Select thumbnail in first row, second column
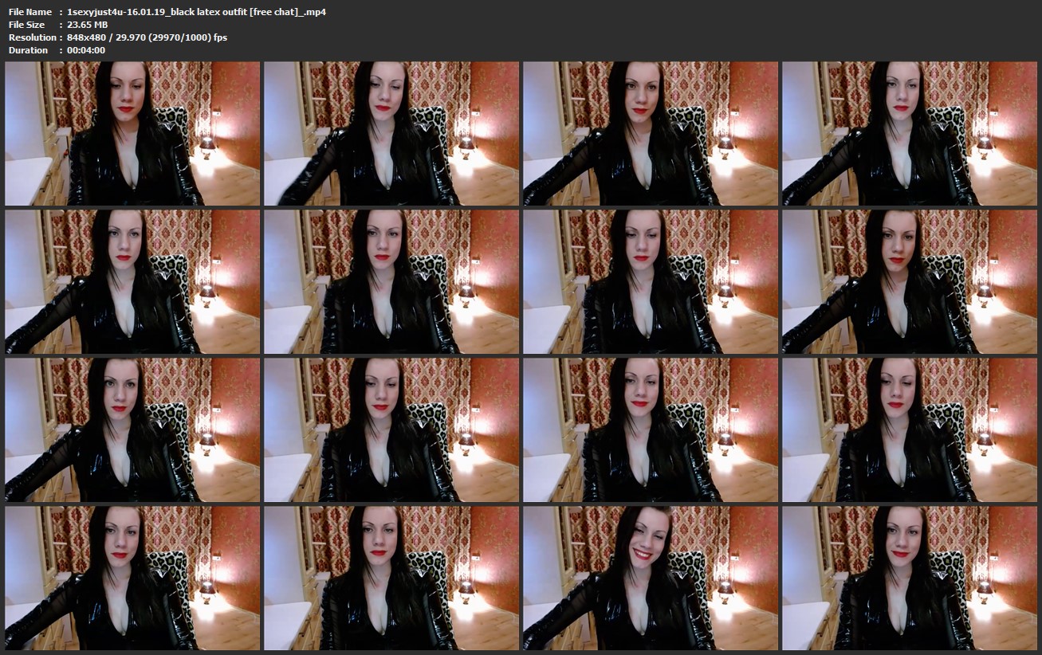Screen dimensions: 1042x655 click(x=391, y=134)
